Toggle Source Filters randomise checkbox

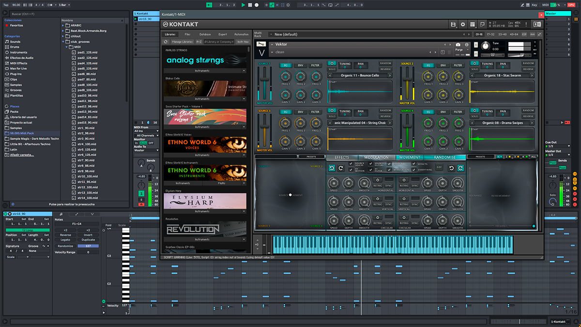(371, 164)
